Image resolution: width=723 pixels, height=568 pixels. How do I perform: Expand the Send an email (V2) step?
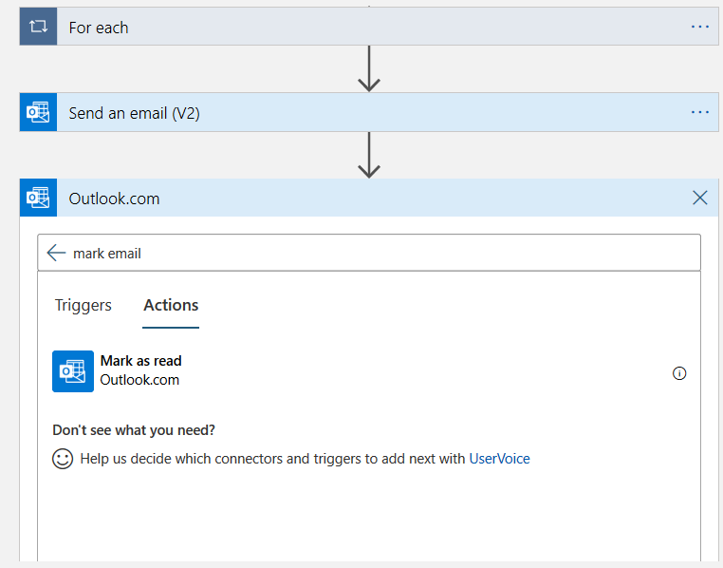coord(361,112)
